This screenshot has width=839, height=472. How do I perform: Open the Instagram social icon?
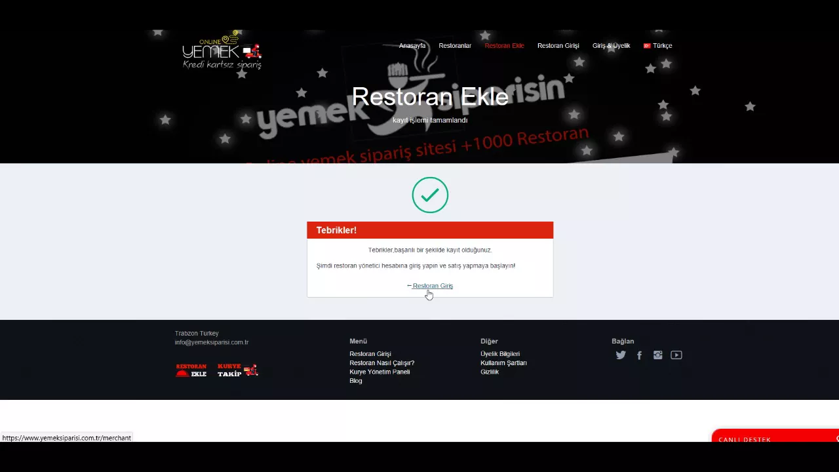click(x=657, y=355)
